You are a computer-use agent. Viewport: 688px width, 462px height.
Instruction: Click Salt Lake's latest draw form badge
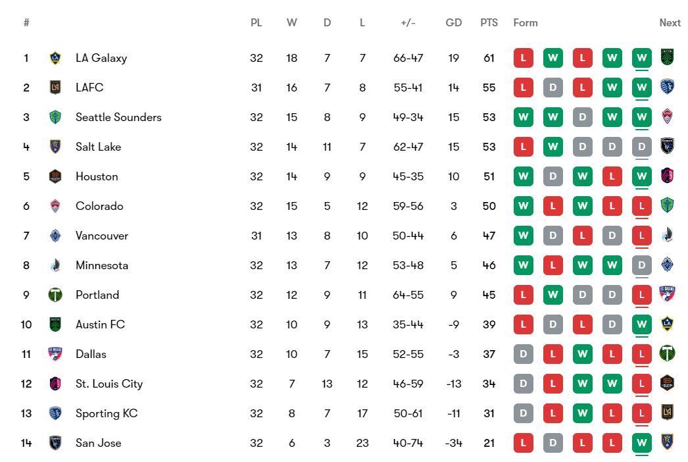pos(641,147)
